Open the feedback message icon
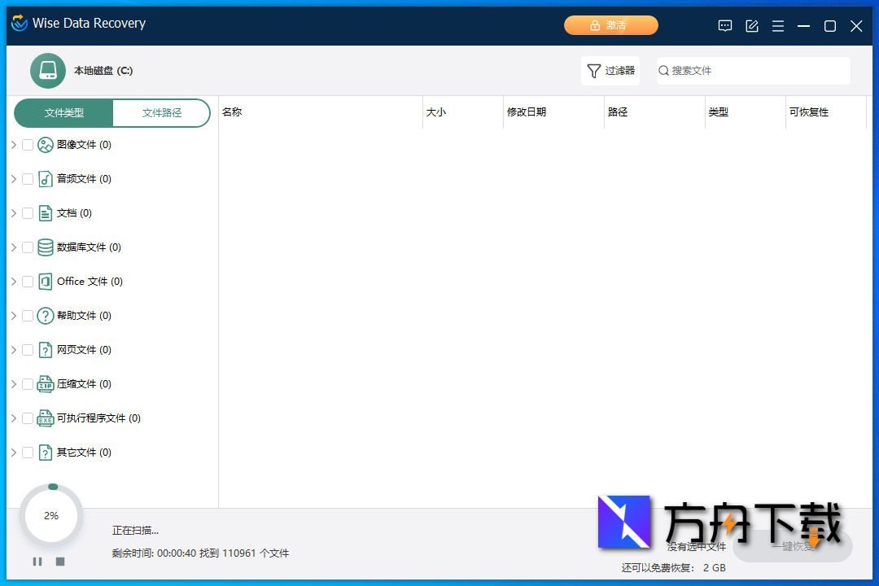Image resolution: width=879 pixels, height=586 pixels. [724, 25]
